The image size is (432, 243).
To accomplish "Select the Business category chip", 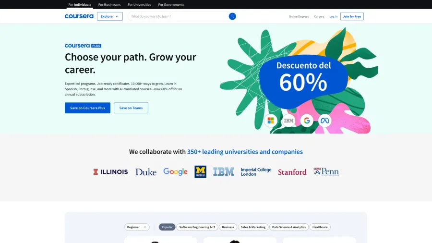I will 228,227.
